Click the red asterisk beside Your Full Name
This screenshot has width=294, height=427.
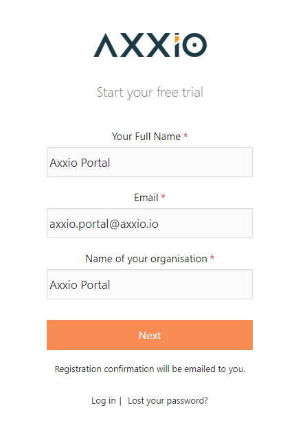point(185,135)
